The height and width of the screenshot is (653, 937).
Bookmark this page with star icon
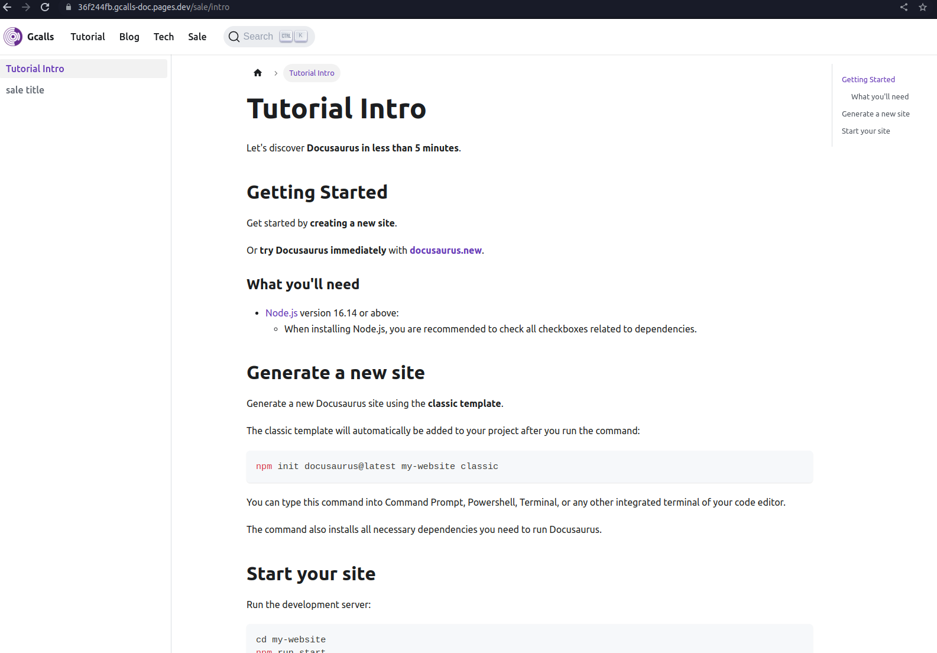[x=922, y=7]
